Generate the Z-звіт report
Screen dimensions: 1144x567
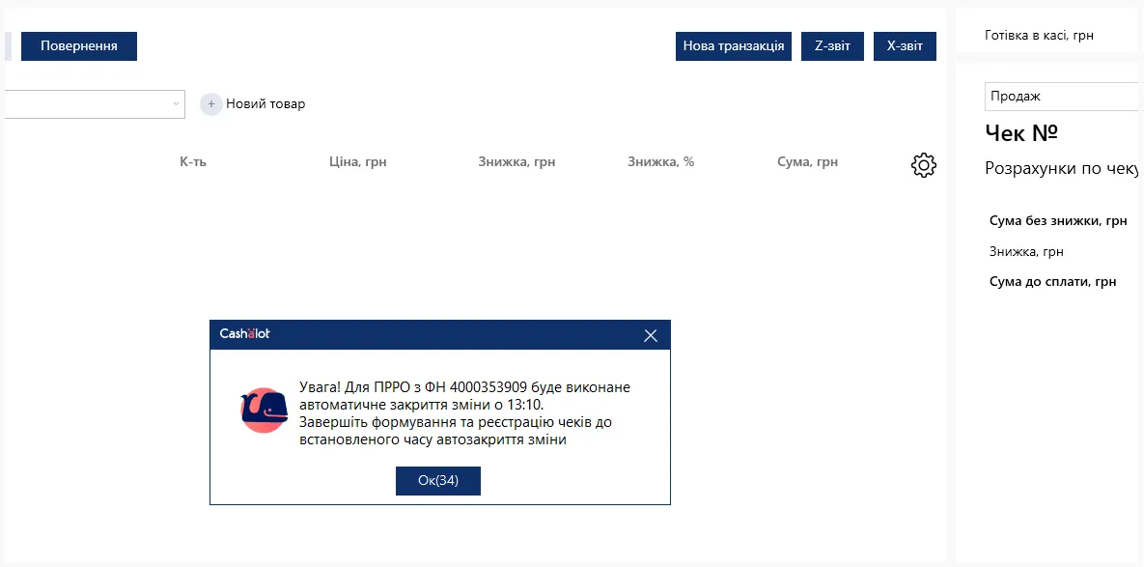click(x=832, y=46)
